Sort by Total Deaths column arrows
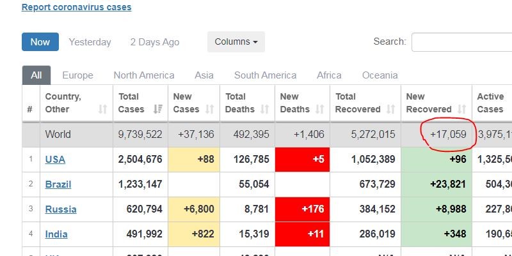512x256 pixels. (x=265, y=110)
